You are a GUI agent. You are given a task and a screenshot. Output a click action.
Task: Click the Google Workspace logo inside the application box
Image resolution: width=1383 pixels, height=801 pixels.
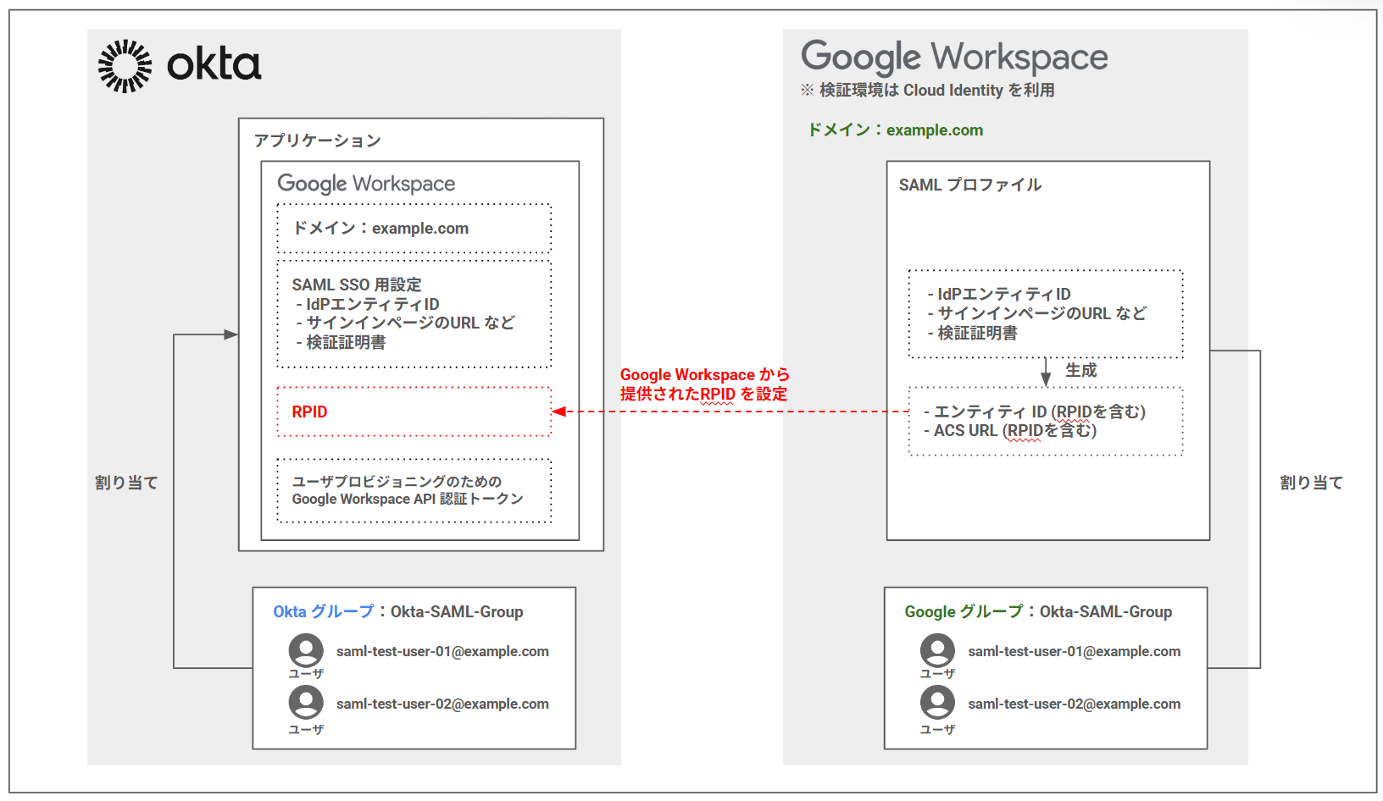coord(366,184)
